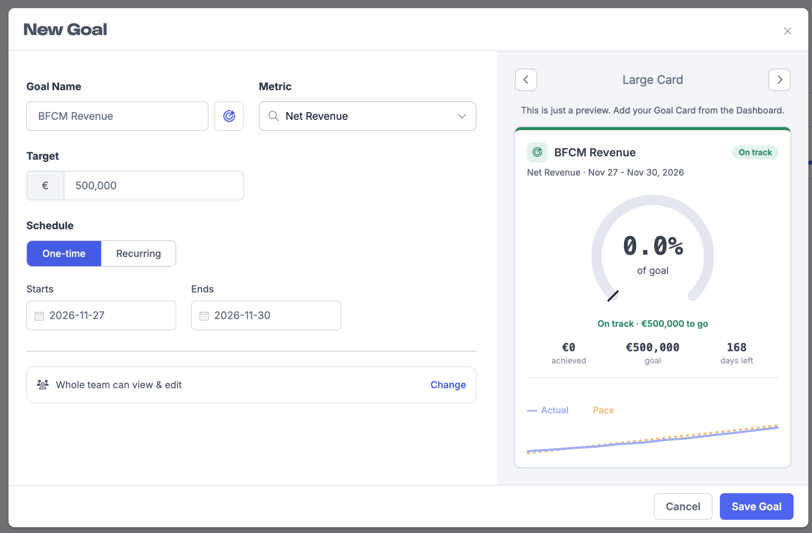Click the On track status badge
Viewport: 812px width, 533px height.
coord(755,152)
